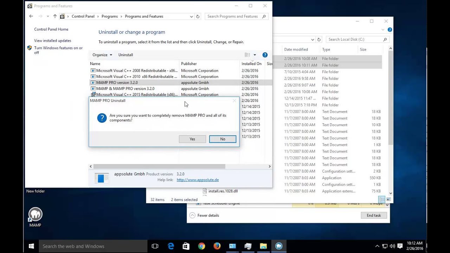This screenshot has width=450, height=253.
Task: Refresh the Programs and Features address bar
Action: (x=198, y=17)
